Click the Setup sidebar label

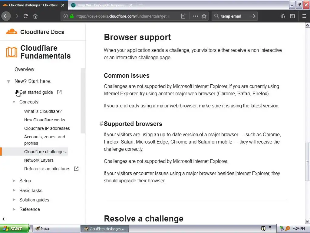(x=25, y=181)
